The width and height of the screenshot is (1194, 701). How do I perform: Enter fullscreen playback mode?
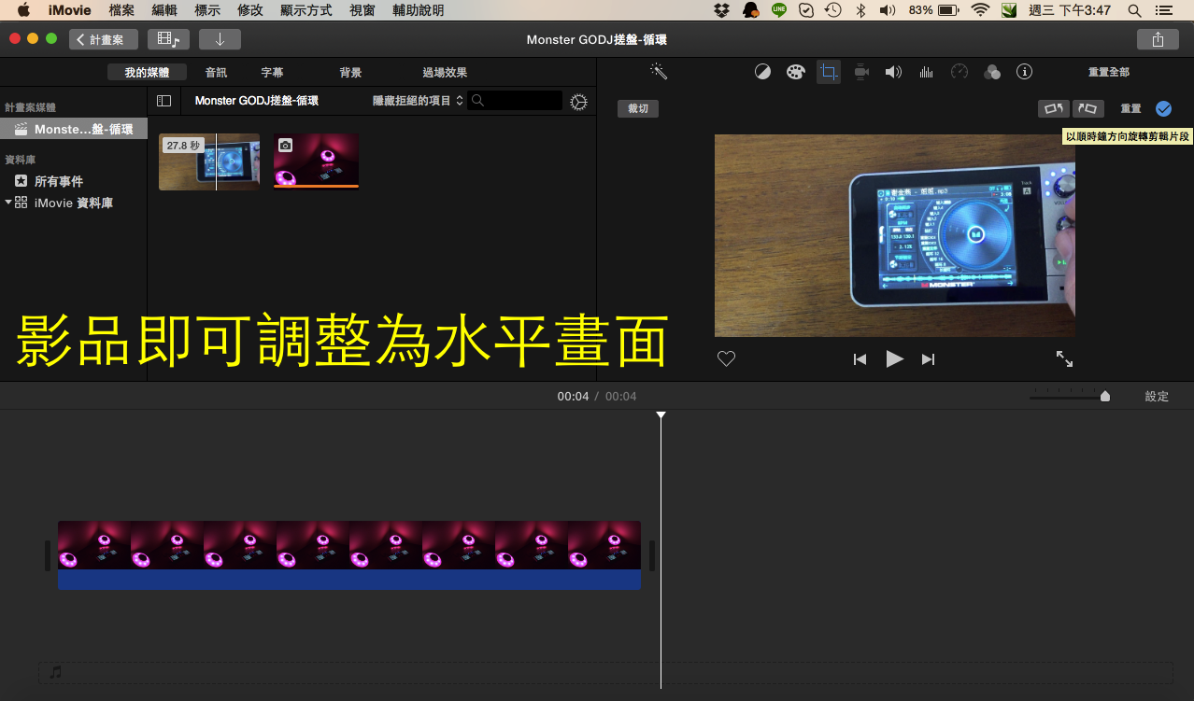coord(1064,358)
